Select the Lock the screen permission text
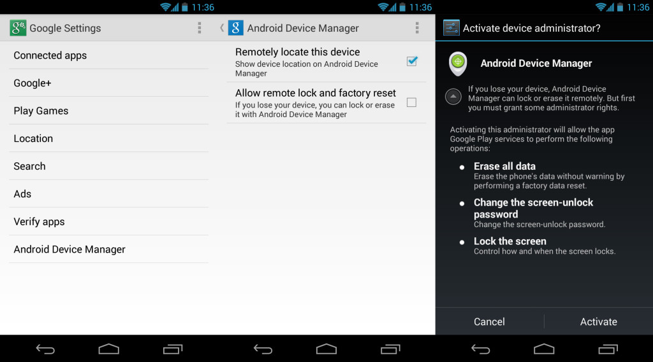Viewport: 653px width, 362px height. [510, 241]
